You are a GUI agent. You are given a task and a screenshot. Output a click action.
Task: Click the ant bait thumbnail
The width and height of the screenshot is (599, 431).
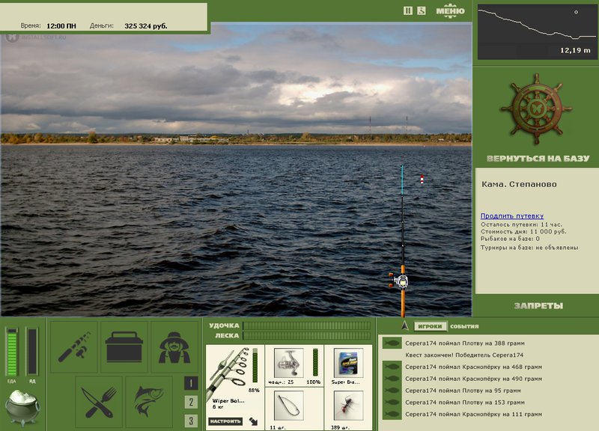pos(348,406)
